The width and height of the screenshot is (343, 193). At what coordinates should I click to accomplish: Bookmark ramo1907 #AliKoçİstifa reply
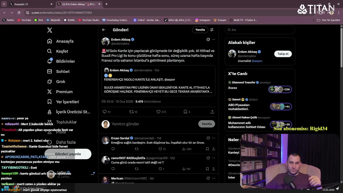click(207, 169)
